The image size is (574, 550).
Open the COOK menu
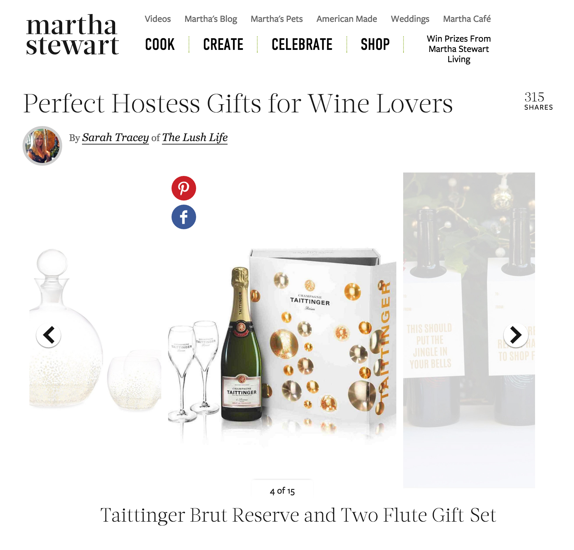pyautogui.click(x=160, y=44)
